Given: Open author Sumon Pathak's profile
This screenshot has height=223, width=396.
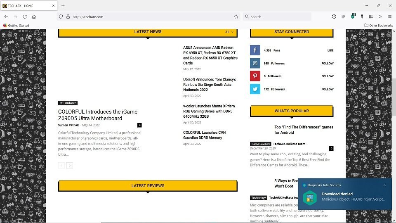Looking at the screenshot, I should tap(68, 125).
